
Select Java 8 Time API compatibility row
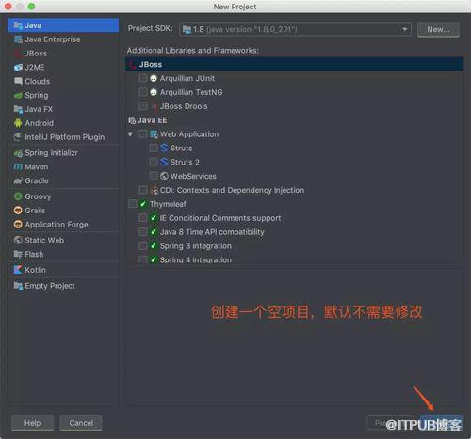pos(295,232)
